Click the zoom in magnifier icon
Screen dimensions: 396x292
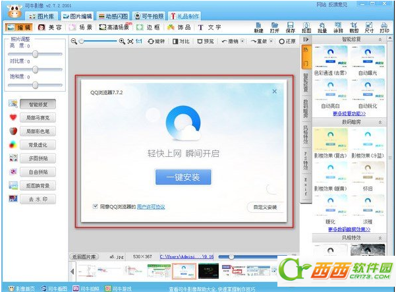122,41
